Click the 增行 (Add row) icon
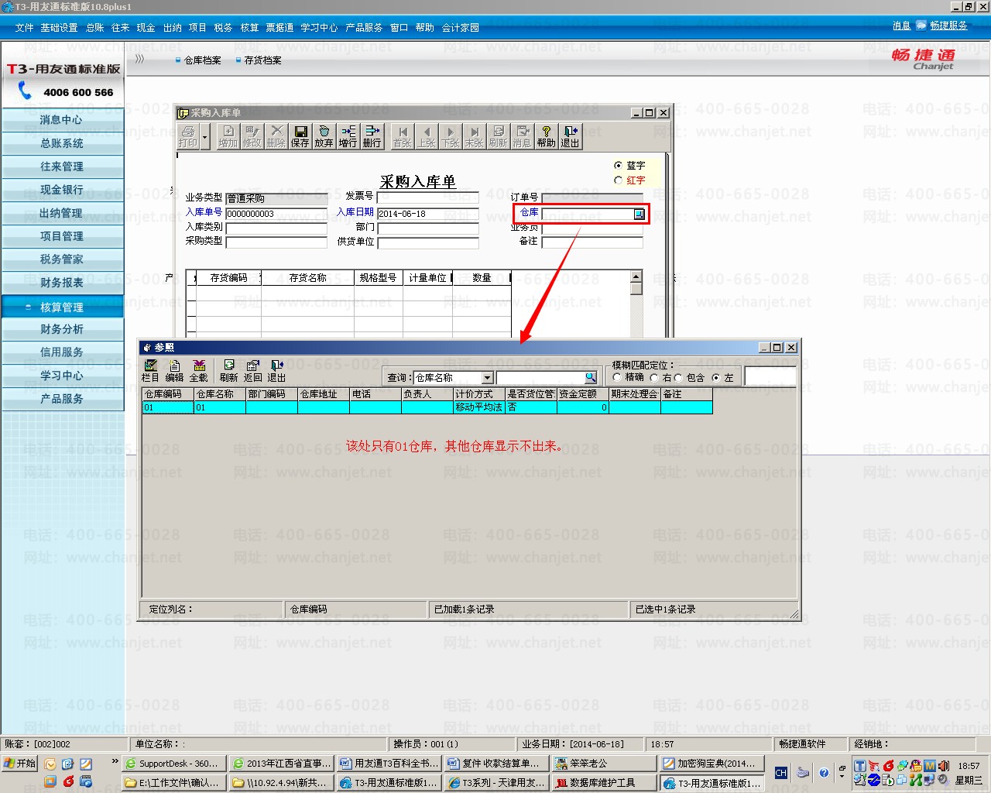The height and width of the screenshot is (793, 991). coord(348,136)
